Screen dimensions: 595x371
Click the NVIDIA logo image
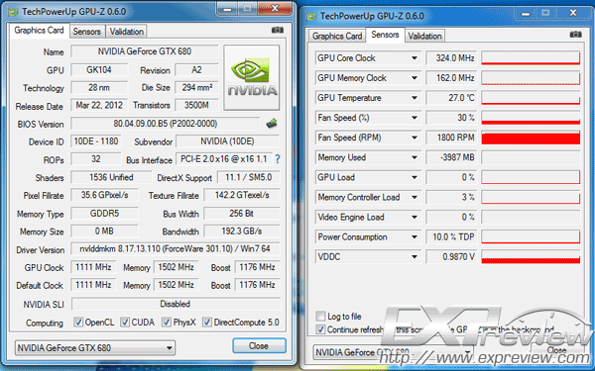tap(252, 77)
